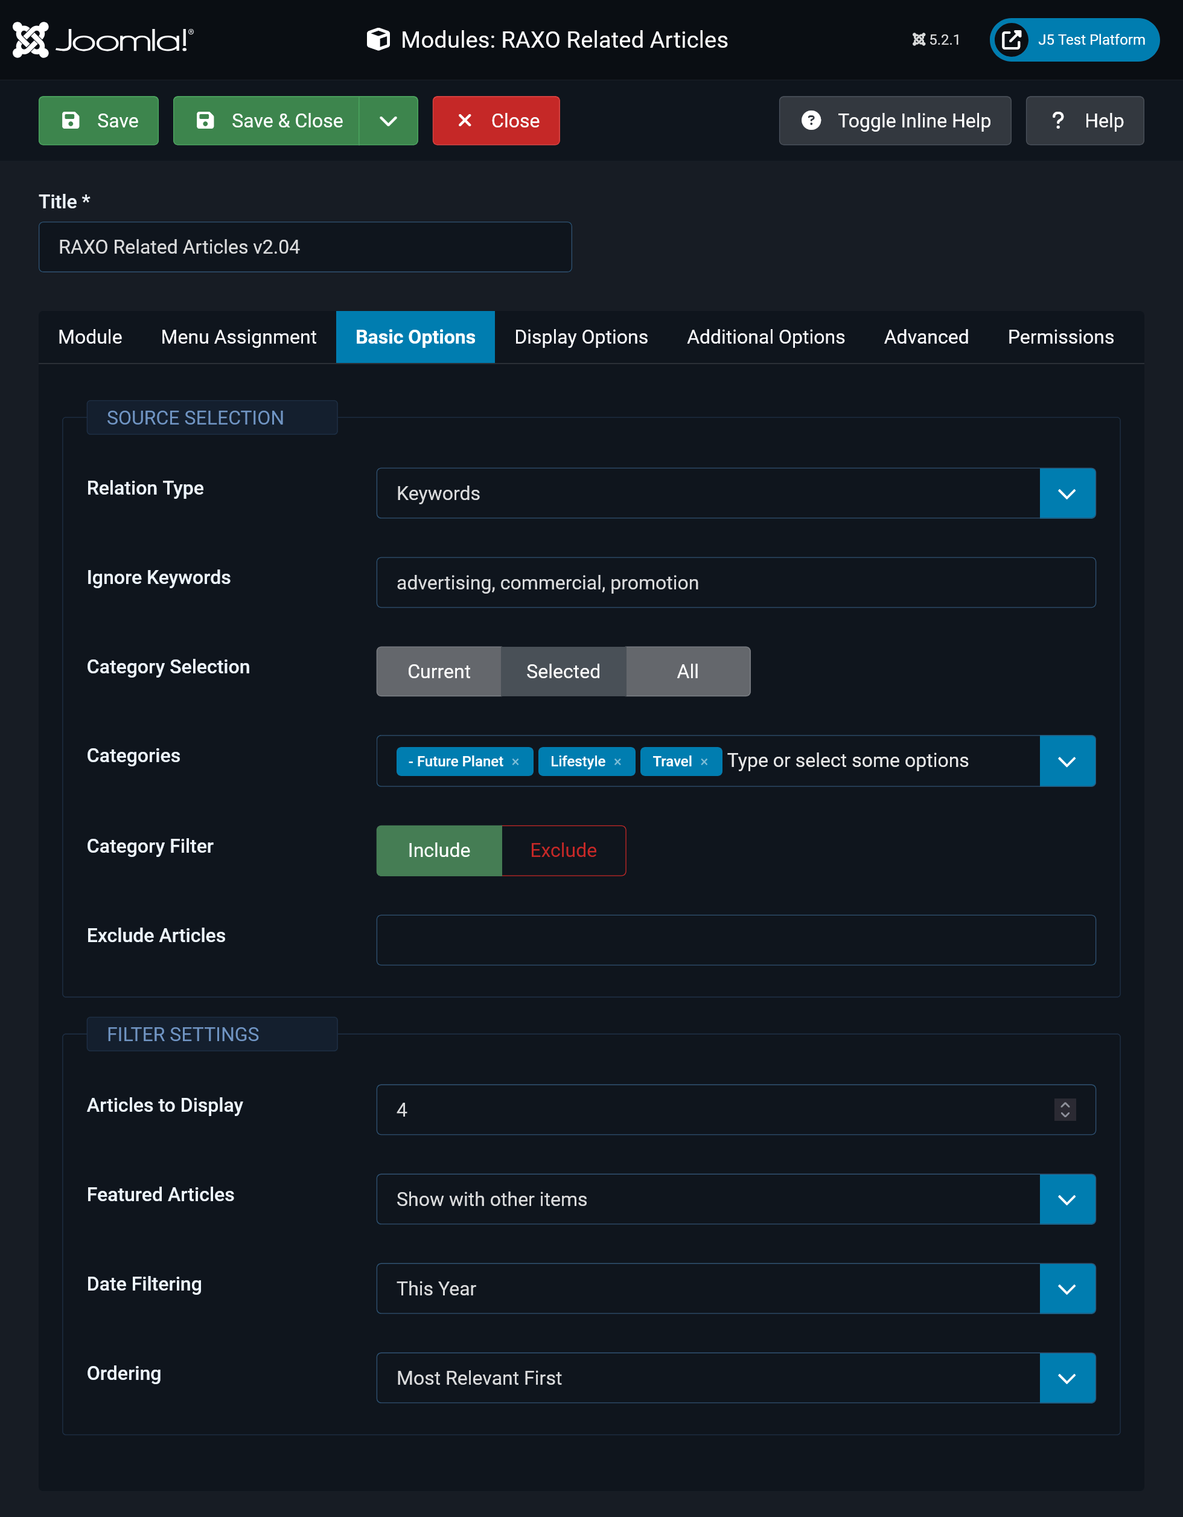Click the Joomla logo icon
The image size is (1183, 1517).
click(30, 38)
